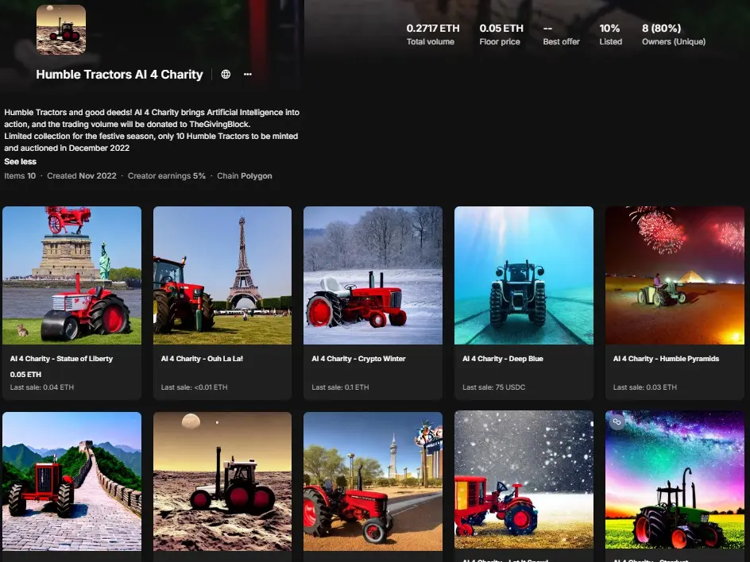Click the Created Nov 2022 detail
750x562 pixels.
pyautogui.click(x=82, y=176)
